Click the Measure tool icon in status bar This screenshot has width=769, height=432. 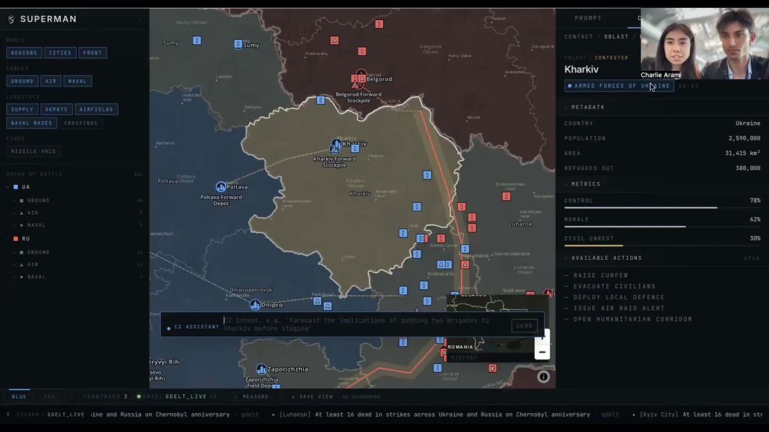pos(236,397)
